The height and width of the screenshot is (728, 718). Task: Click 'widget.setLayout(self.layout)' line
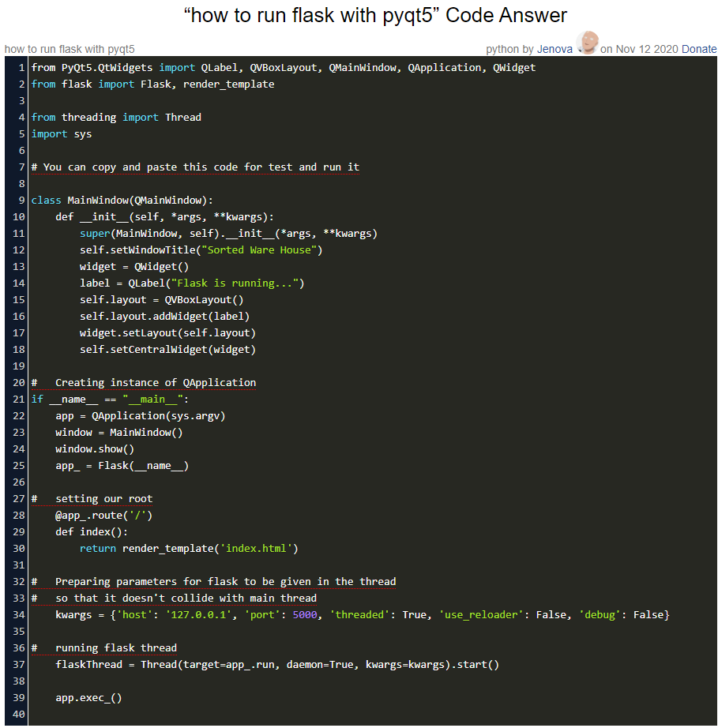coord(167,333)
